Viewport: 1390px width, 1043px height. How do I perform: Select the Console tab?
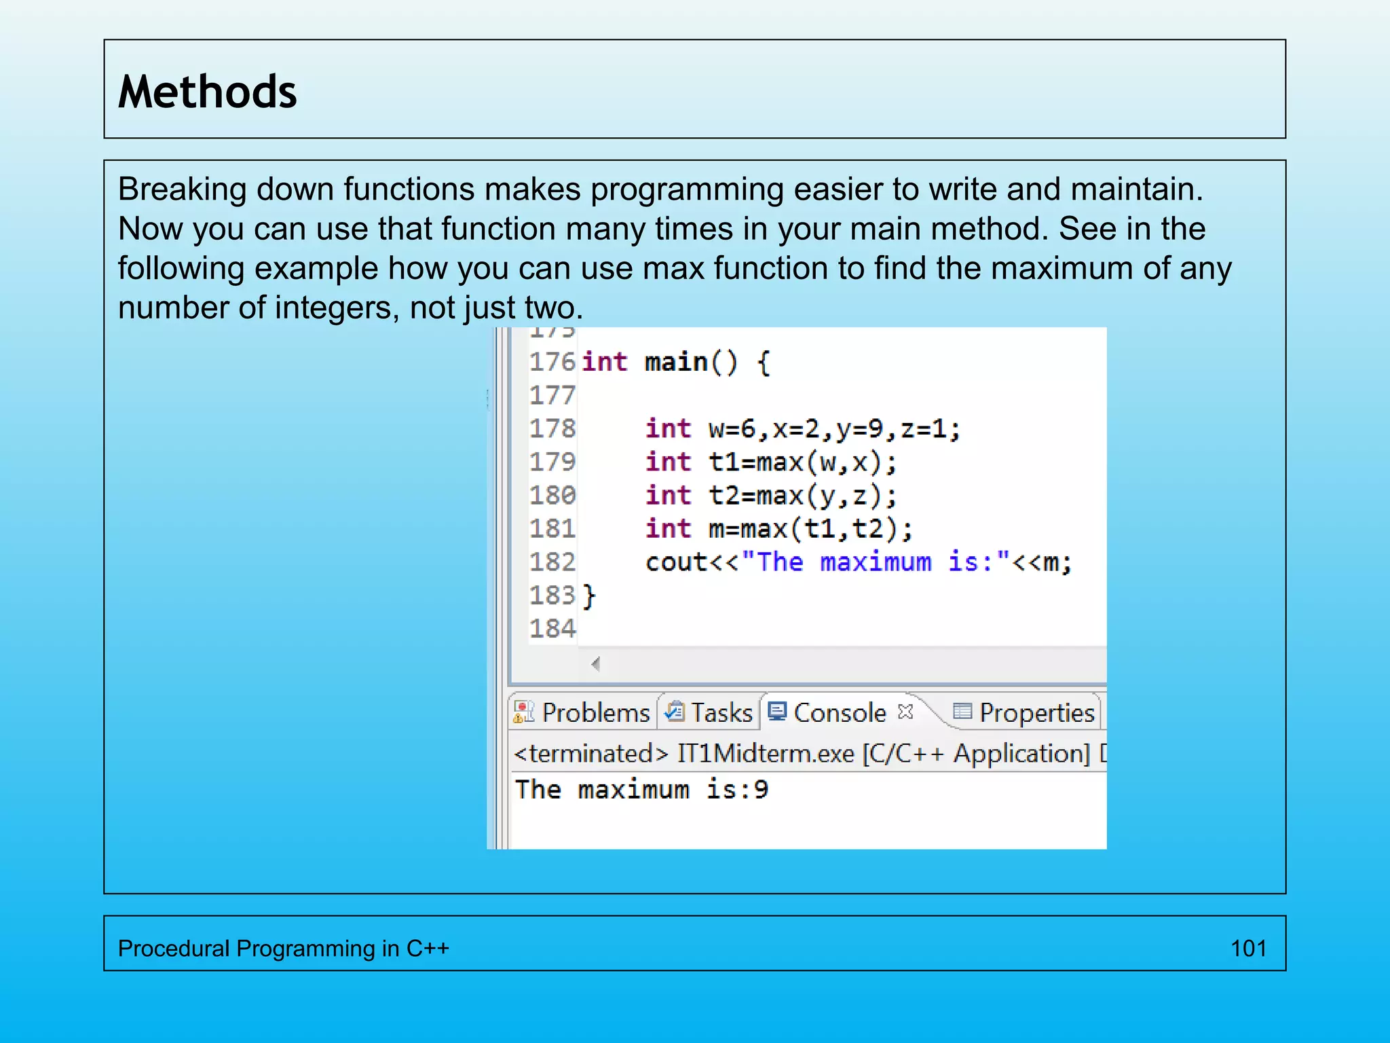(840, 712)
